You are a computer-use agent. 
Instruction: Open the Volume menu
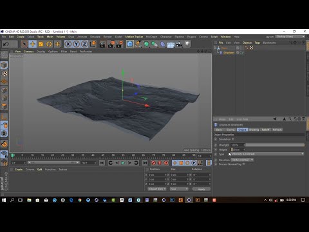tap(61, 37)
